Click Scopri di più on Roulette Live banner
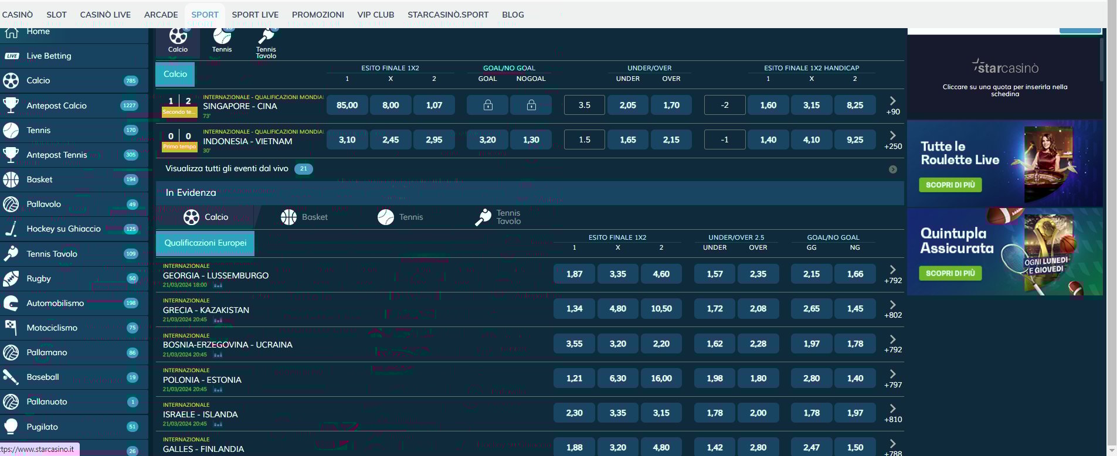 coord(950,185)
